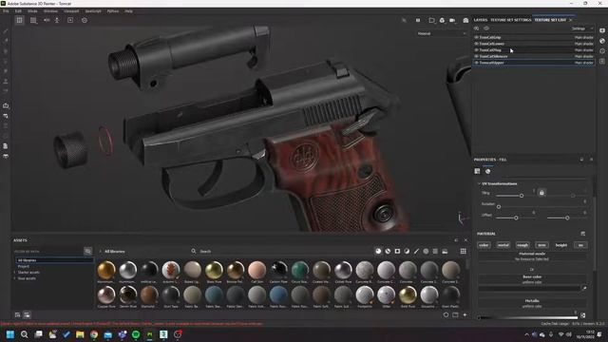
Task: Select the Clone tool in left toolbar
Action: pyautogui.click(x=6, y=81)
